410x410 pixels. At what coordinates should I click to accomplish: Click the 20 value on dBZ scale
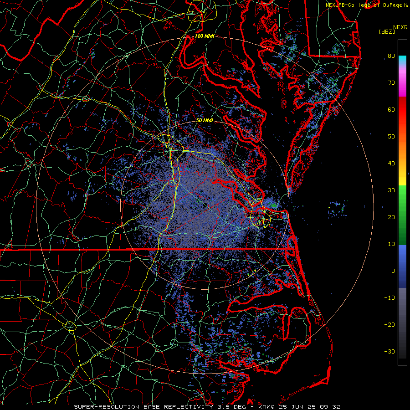point(391,217)
